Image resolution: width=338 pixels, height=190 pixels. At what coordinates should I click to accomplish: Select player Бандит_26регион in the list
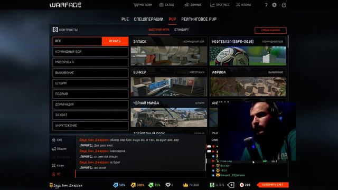(232, 175)
